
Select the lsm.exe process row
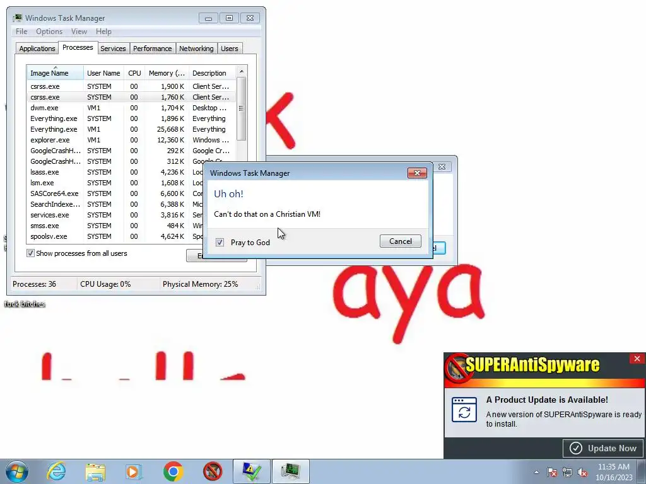115,183
